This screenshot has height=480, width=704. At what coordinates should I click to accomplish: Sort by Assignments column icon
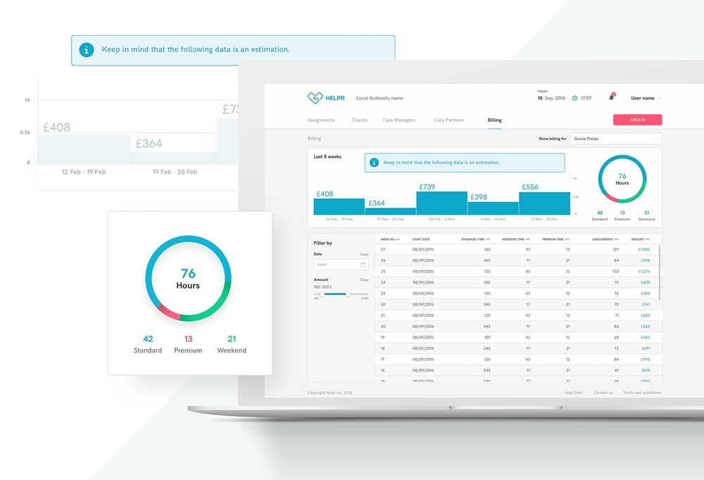pos(617,239)
